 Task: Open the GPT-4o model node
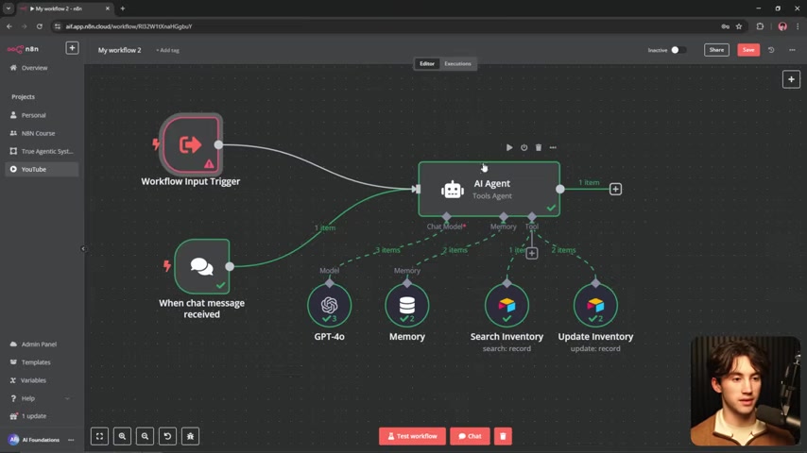tap(330, 306)
